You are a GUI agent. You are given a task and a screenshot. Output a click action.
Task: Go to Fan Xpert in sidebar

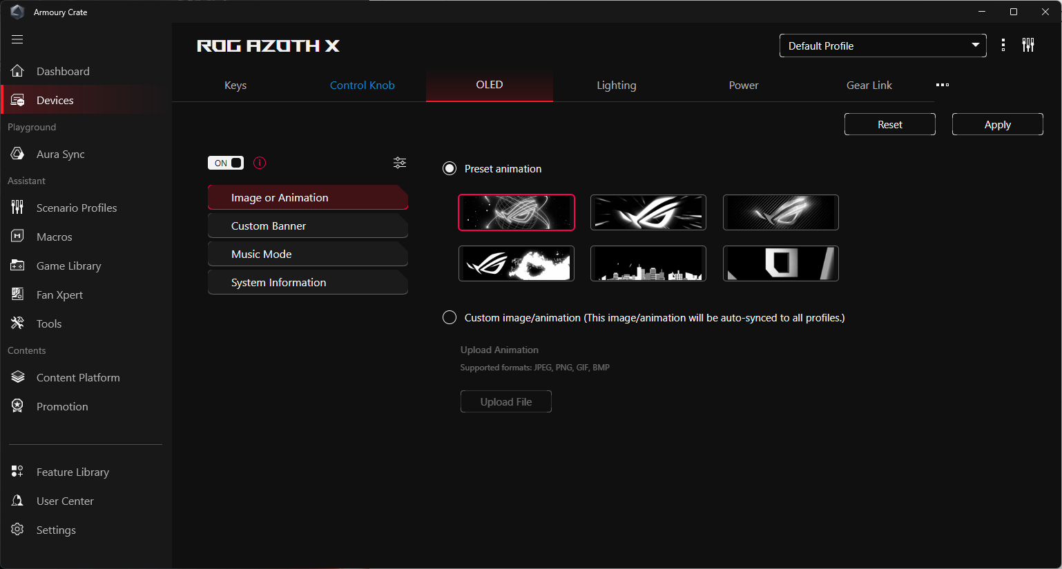(x=59, y=295)
